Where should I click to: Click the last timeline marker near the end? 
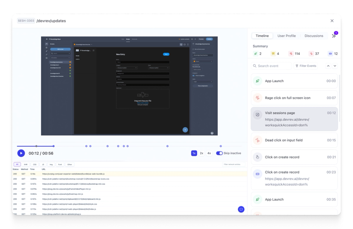221,146
